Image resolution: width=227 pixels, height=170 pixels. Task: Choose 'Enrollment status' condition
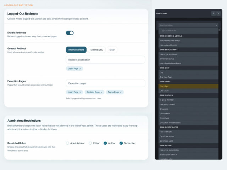[x=188, y=59]
